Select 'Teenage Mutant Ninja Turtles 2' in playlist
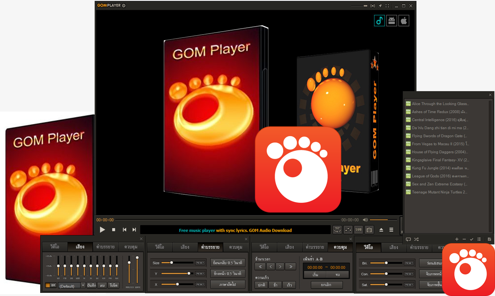495x296 pixels. point(437,192)
